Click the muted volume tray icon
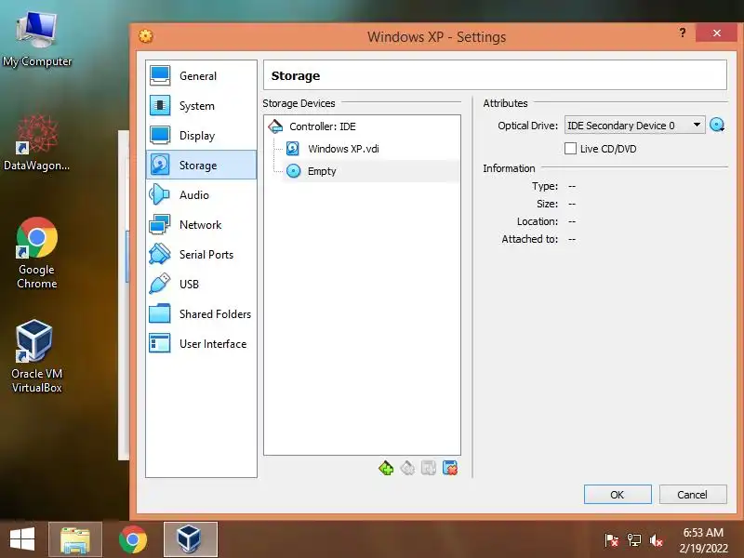744x558 pixels. [657, 540]
